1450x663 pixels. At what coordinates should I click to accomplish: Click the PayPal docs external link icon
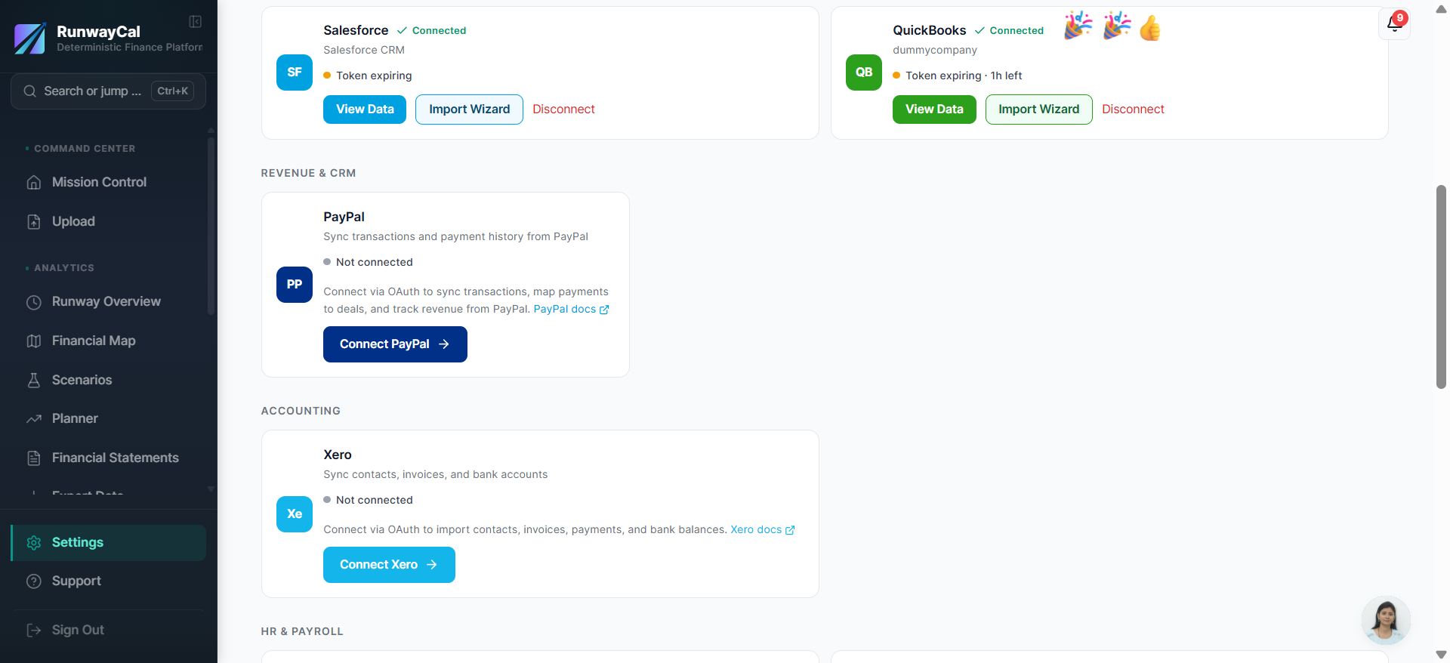(604, 310)
